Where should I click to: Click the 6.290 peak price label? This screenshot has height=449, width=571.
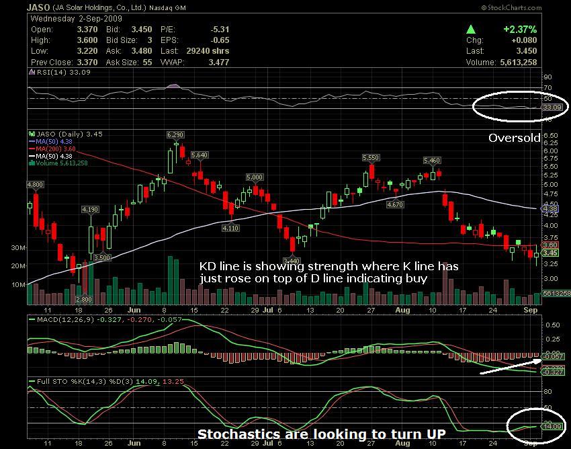pos(175,135)
